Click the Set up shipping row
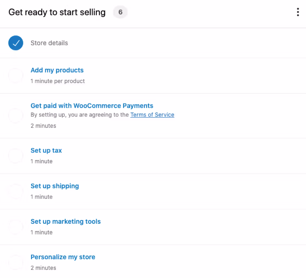 (55, 186)
